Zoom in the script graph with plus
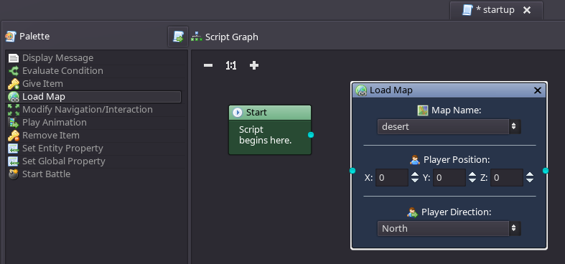Viewport: 565px width, 264px height. [254, 65]
